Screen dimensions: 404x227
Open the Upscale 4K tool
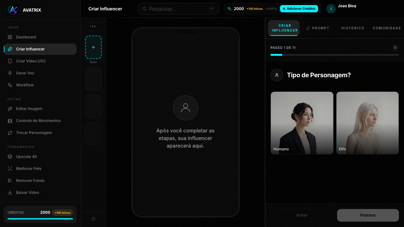(40, 157)
